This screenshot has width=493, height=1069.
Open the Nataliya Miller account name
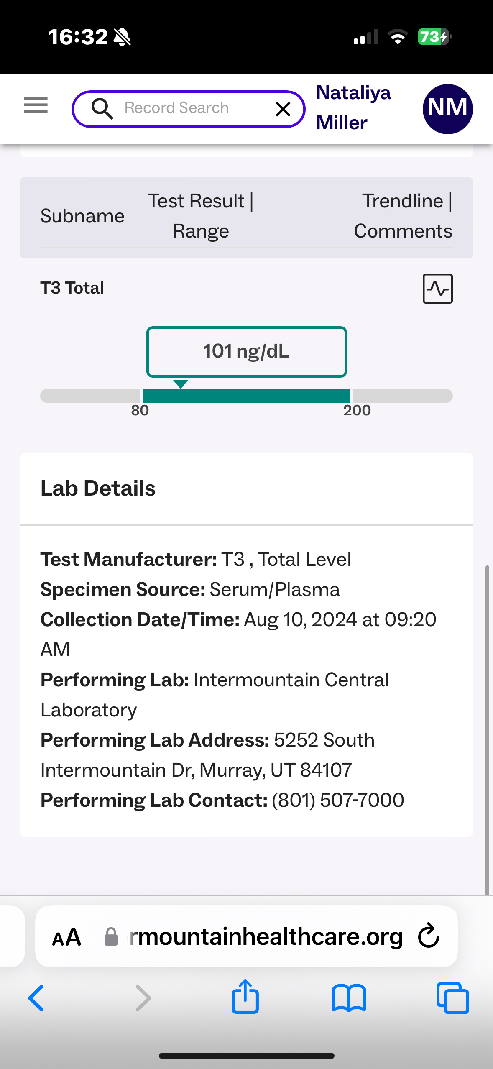point(353,107)
